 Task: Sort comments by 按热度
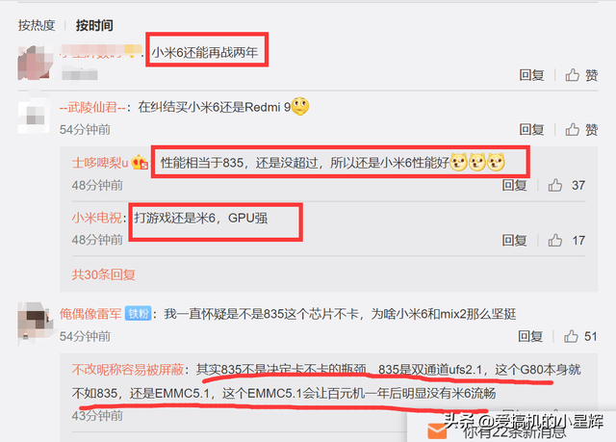pos(37,26)
